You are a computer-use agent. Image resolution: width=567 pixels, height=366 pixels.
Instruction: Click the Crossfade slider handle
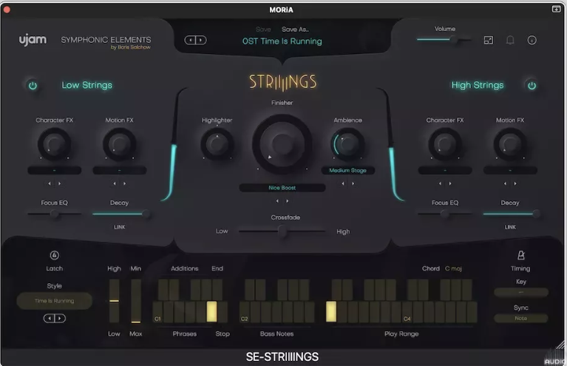coord(282,231)
